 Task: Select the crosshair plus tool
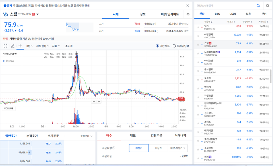[20, 46]
